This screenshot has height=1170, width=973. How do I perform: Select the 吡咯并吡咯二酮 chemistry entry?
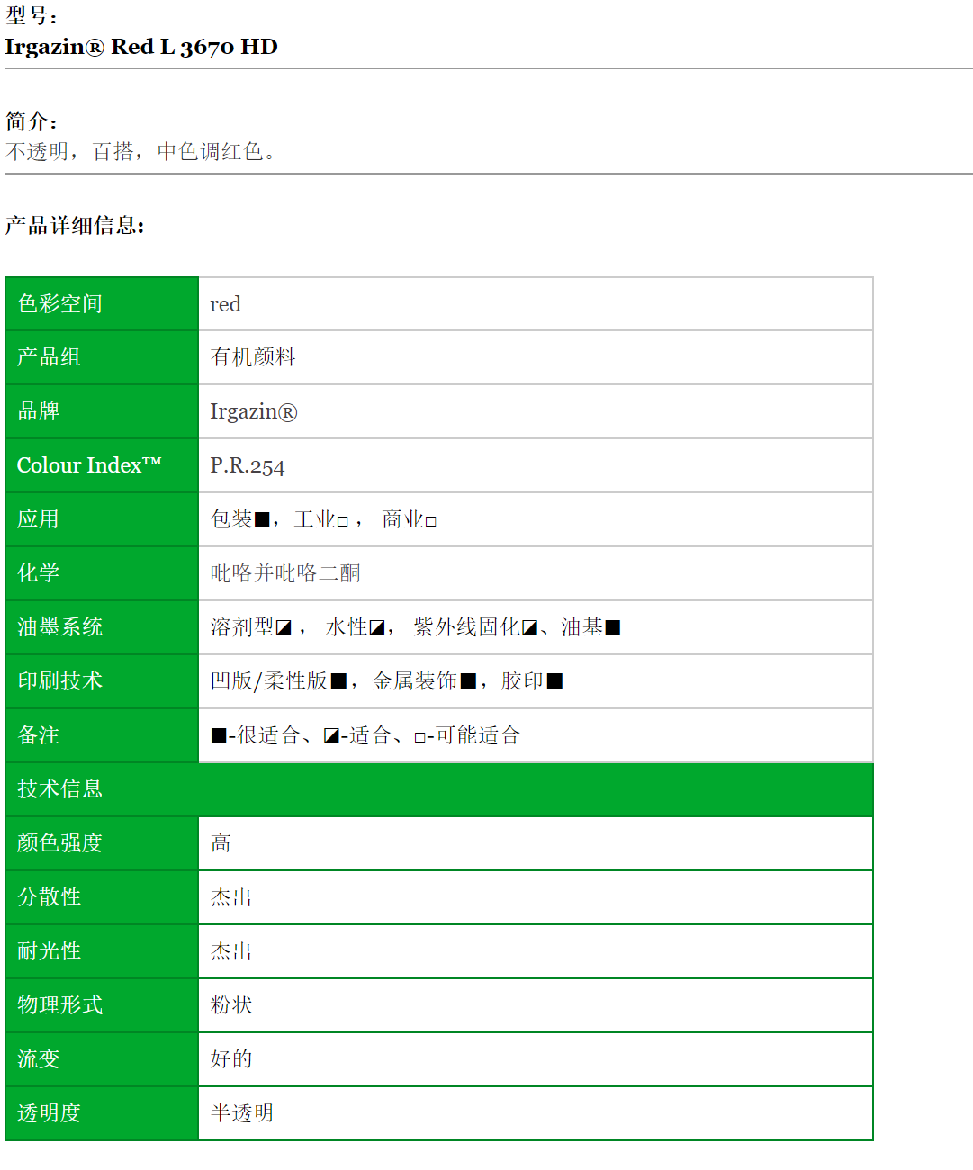tap(284, 573)
